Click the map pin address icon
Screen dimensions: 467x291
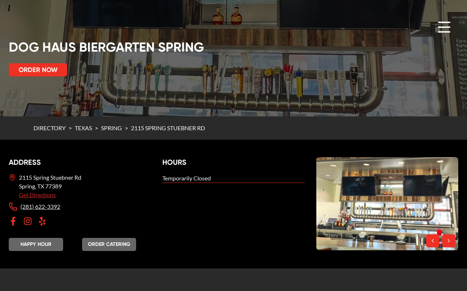(12, 178)
